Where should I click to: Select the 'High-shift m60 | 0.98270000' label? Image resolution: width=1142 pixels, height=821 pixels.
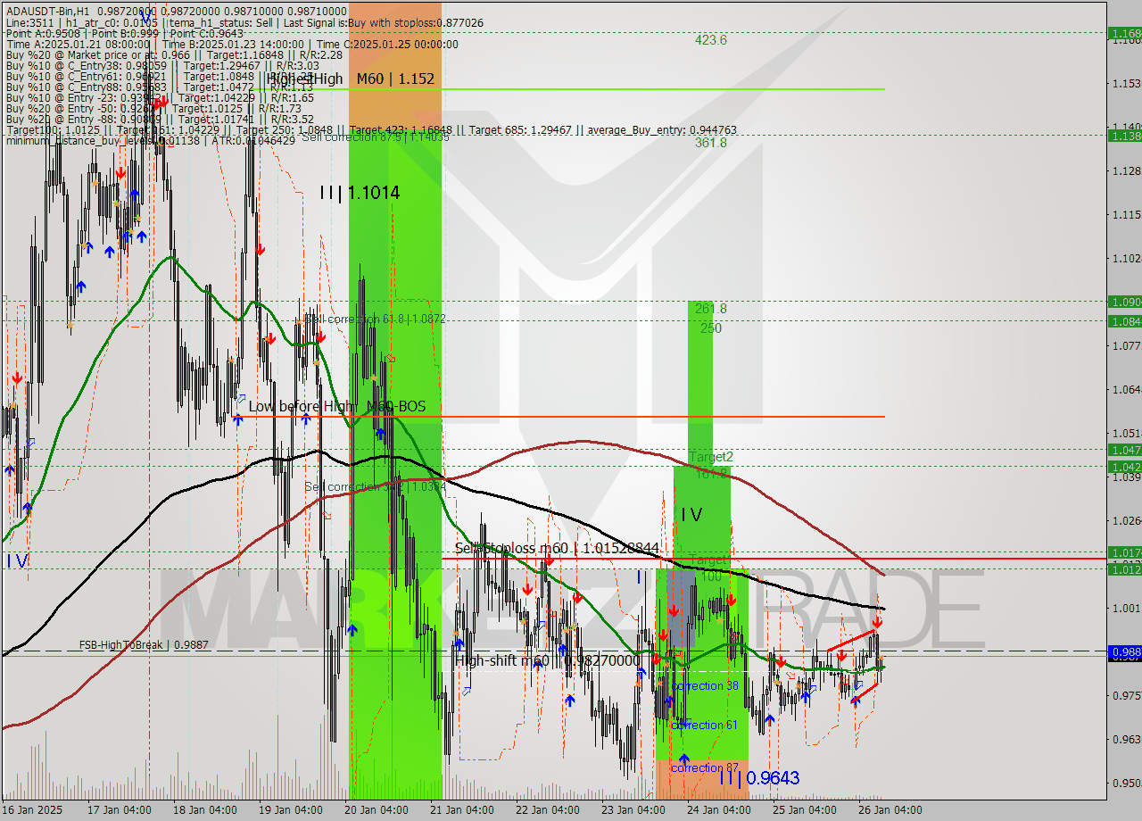[548, 660]
